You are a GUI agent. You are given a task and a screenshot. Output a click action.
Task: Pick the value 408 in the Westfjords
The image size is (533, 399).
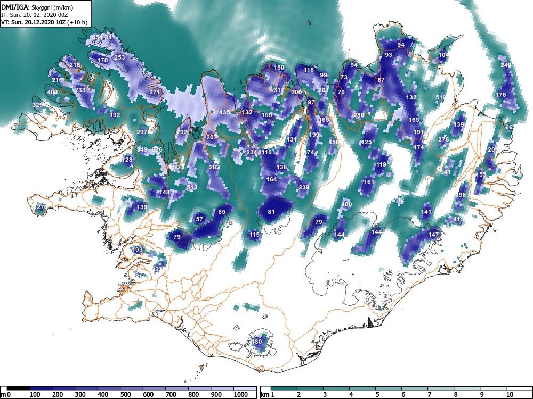click(52, 92)
